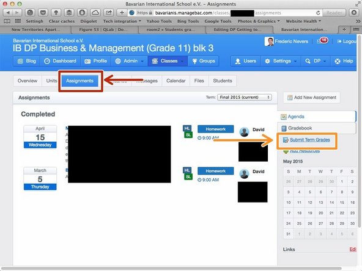Click Add New Assignment button
Image resolution: width=362 pixels, height=271 pixels.
(312, 98)
